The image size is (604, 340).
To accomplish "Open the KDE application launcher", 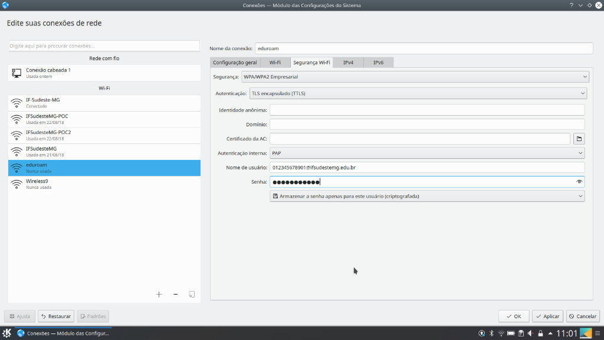I will (x=7, y=334).
